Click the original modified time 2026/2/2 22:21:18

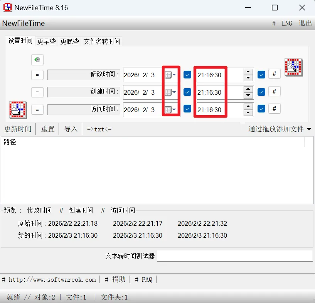(73, 223)
